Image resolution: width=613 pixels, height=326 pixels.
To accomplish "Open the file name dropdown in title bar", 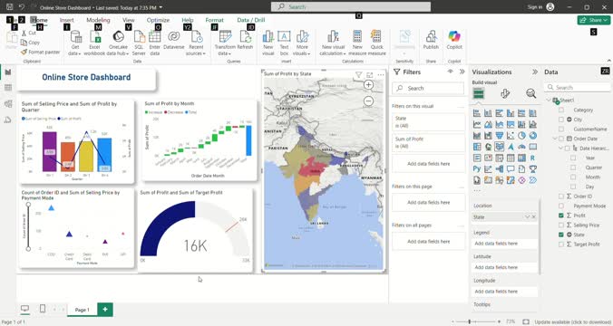I will click(x=161, y=7).
